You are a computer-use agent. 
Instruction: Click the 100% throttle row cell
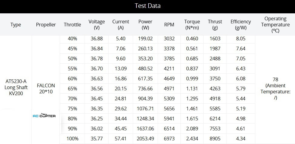point(72,139)
